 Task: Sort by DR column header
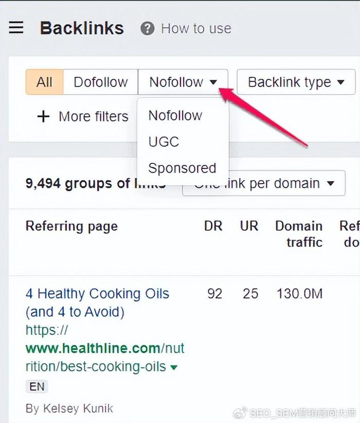tap(213, 226)
